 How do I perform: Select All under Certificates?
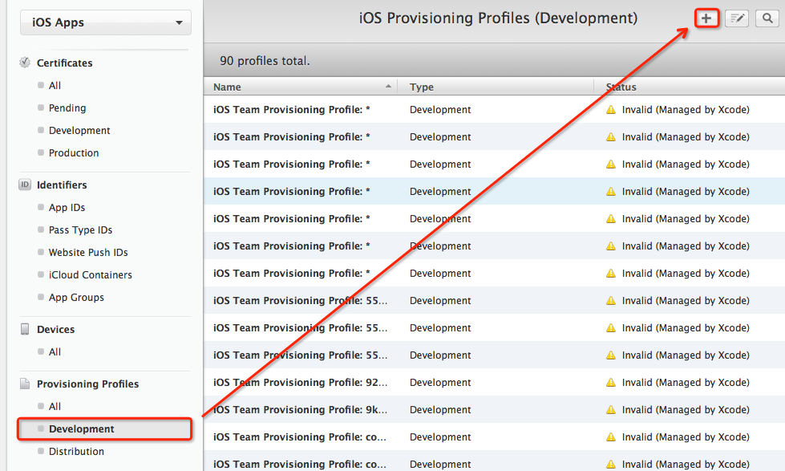55,86
